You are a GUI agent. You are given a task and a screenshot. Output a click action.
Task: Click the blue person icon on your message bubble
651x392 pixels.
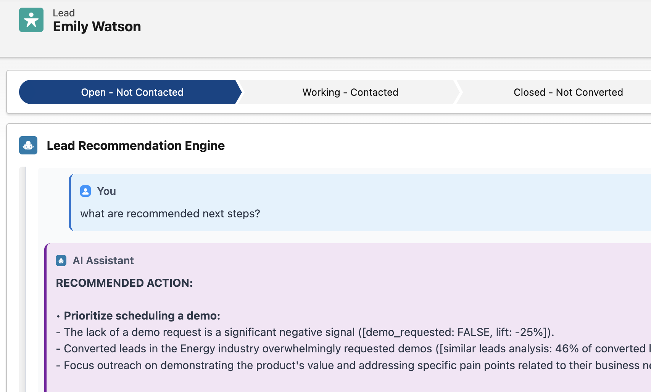pyautogui.click(x=85, y=191)
